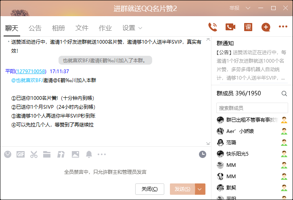
Task: Select the 快乐阳光5 name in member list
Action: click(237, 154)
